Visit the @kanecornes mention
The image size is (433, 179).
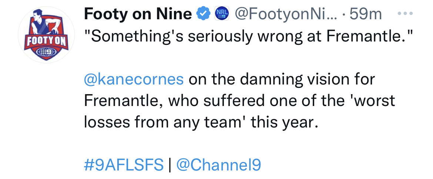click(x=134, y=80)
